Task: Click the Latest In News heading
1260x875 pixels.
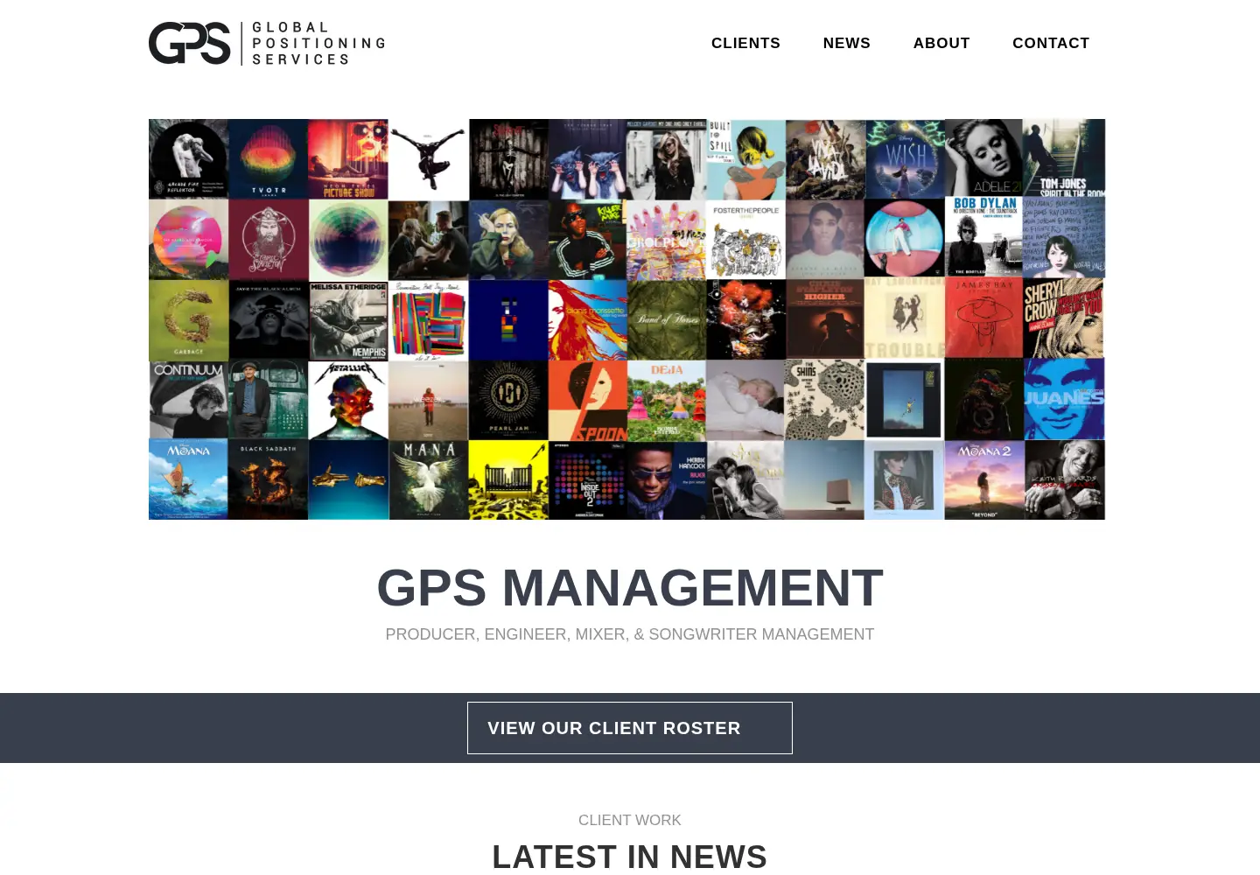Action: (x=630, y=857)
